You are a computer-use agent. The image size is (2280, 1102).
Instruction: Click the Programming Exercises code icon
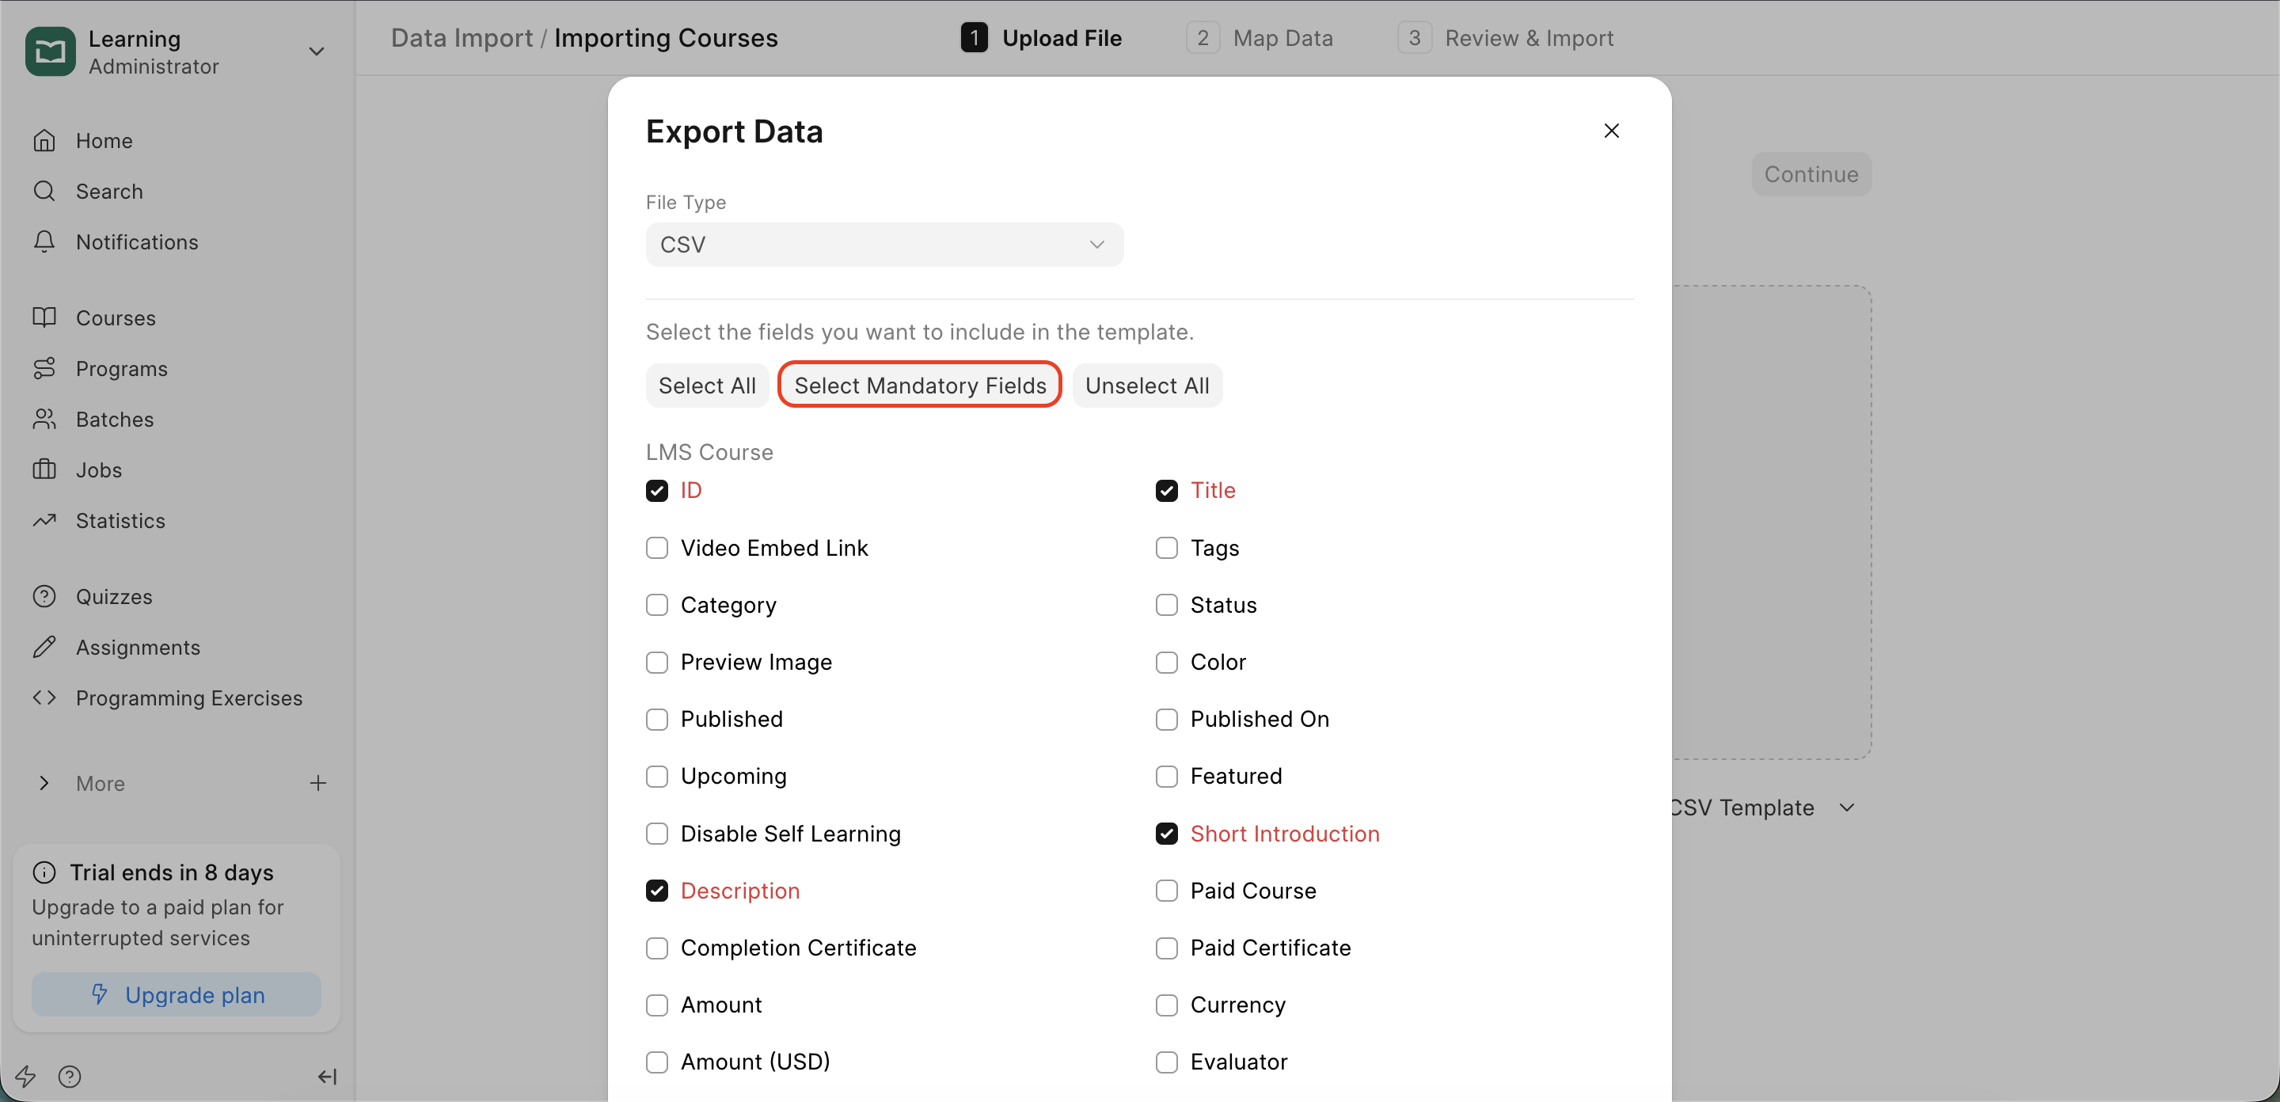(x=44, y=697)
